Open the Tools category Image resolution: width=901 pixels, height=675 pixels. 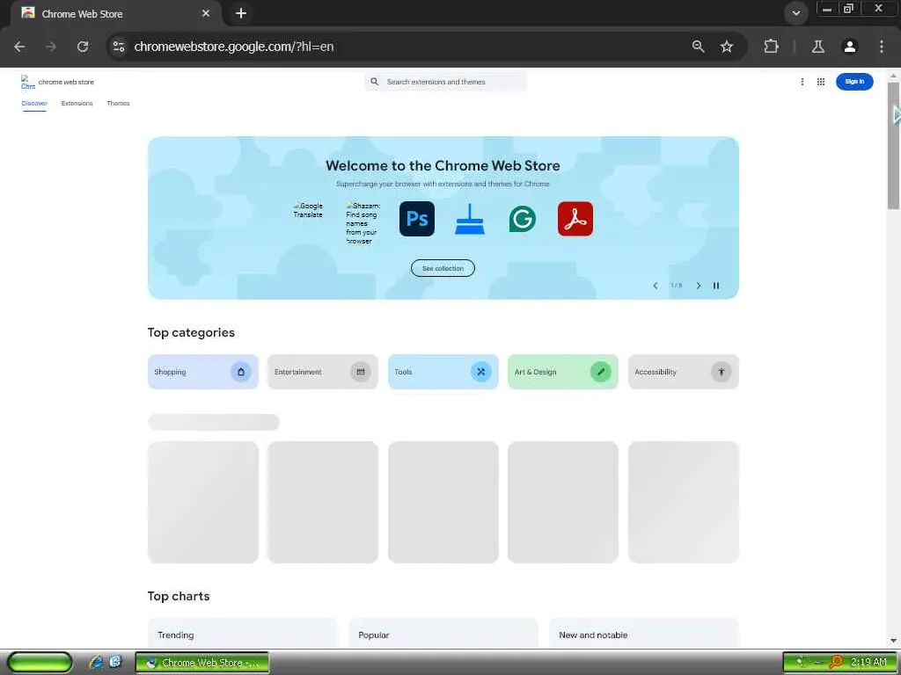443,372
